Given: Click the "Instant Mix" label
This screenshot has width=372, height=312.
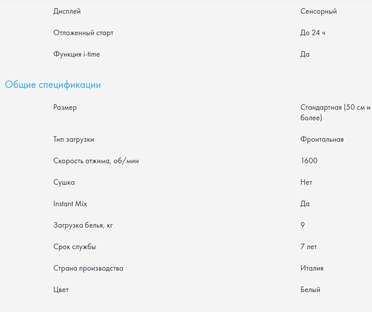Looking at the screenshot, I should pos(70,204).
